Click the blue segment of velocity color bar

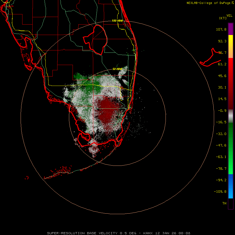(231, 186)
